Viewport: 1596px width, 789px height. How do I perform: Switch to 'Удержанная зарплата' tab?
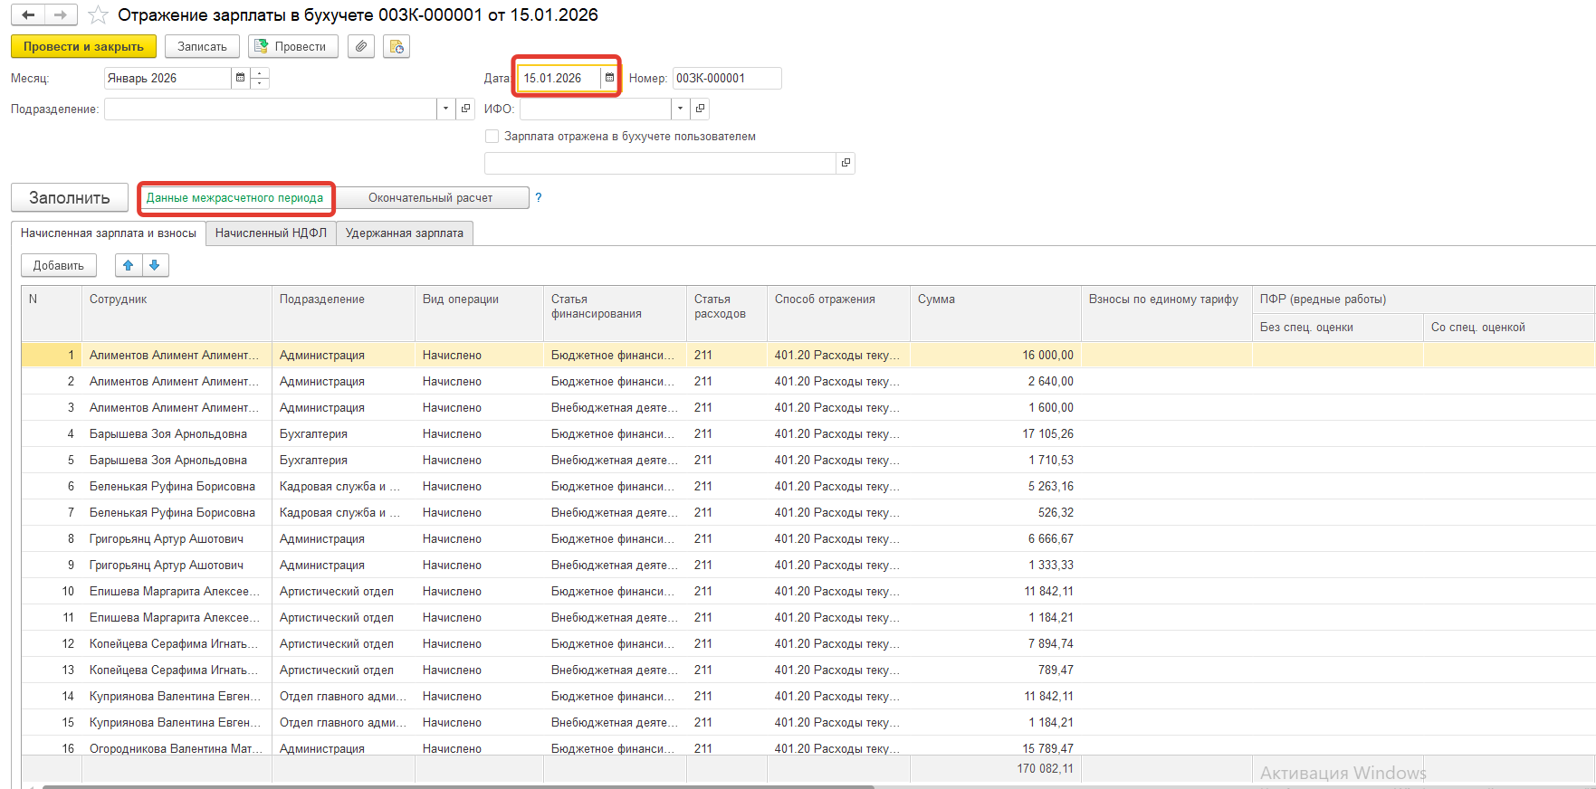[x=404, y=233]
